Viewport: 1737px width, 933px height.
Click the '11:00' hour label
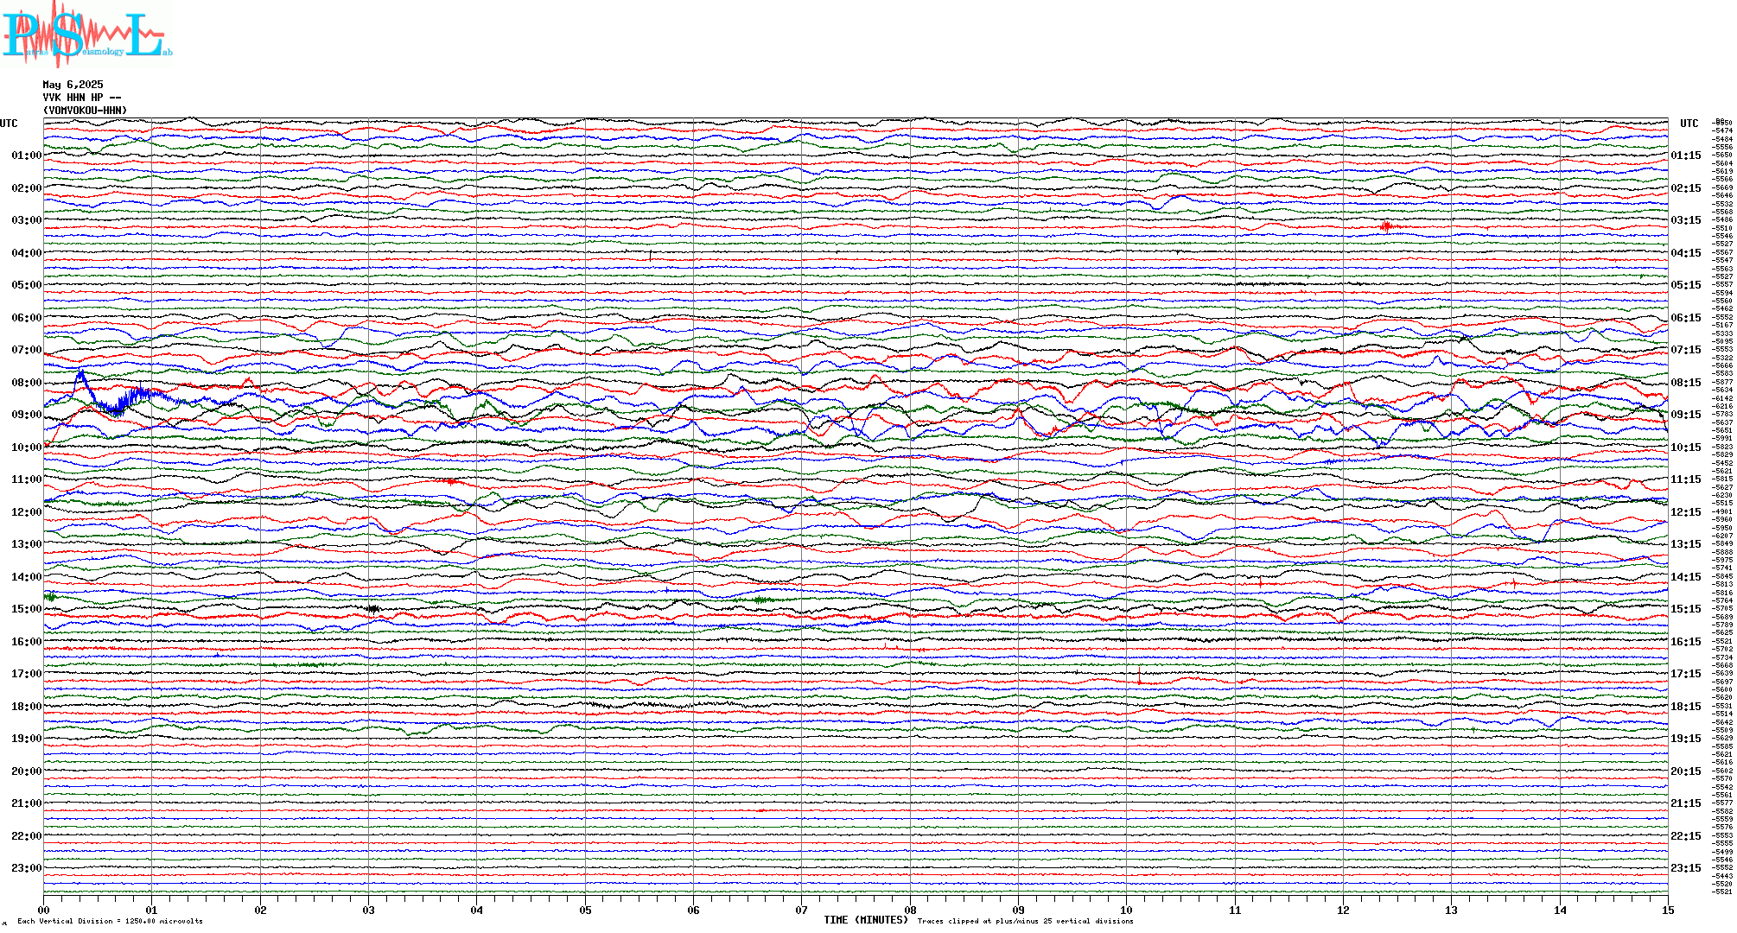click(27, 479)
